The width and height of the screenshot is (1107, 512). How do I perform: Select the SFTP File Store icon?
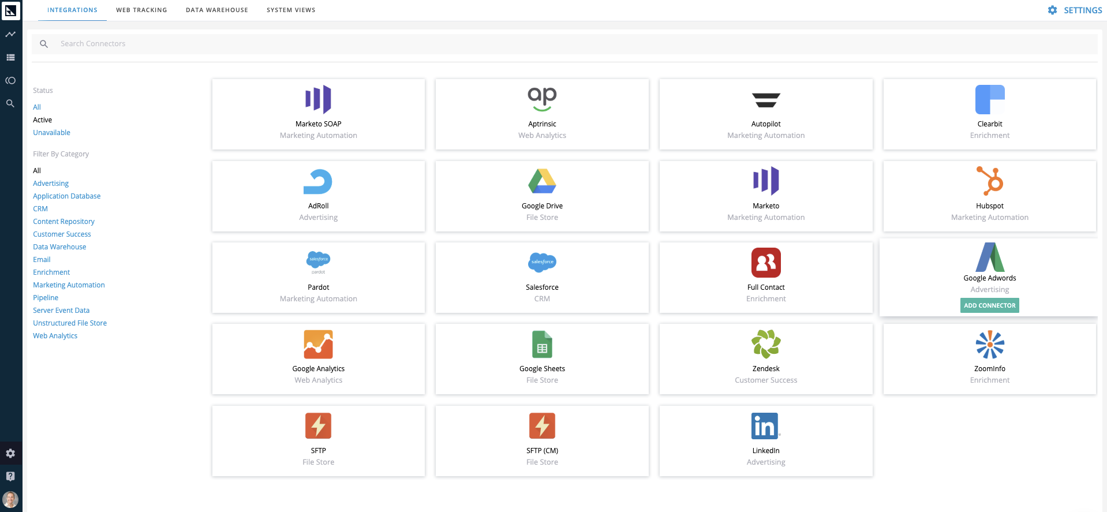pos(318,426)
